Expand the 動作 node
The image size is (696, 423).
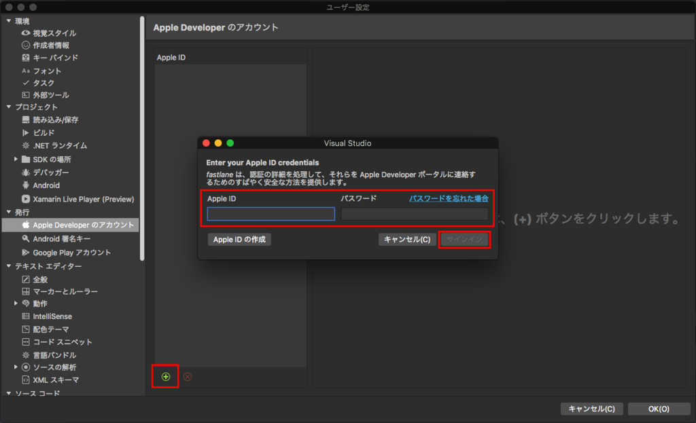pyautogui.click(x=16, y=304)
